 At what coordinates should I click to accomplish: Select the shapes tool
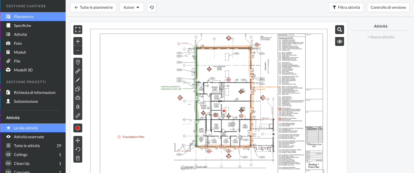pyautogui.click(x=78, y=89)
